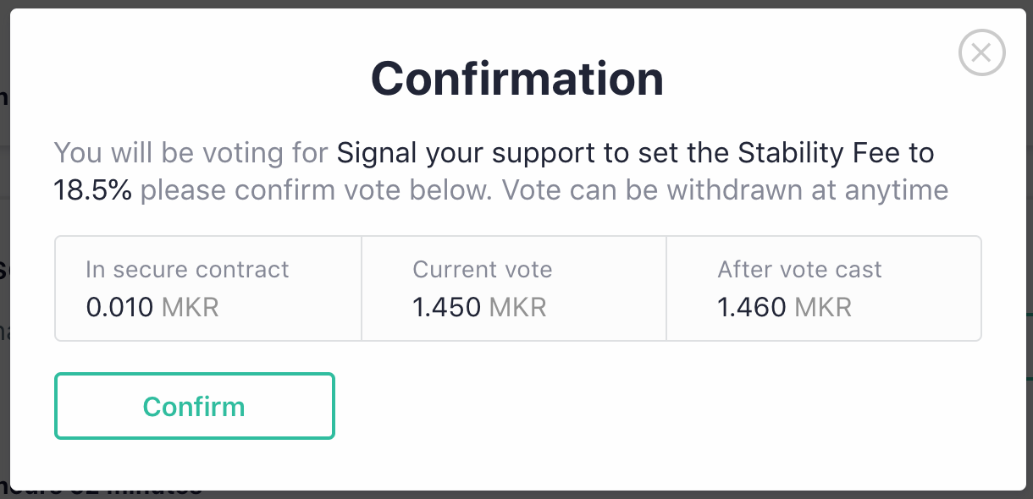Click the 18.5% Stability Fee value
Viewport: 1033px width, 499px height.
click(93, 190)
